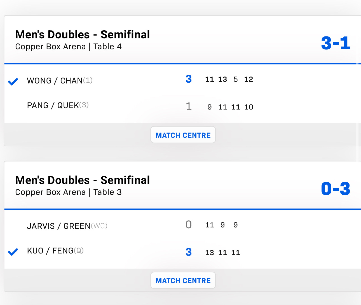Image resolution: width=361 pixels, height=305 pixels.
Task: Click JARVIS / GREEN's games won total of 0
Action: click(189, 225)
